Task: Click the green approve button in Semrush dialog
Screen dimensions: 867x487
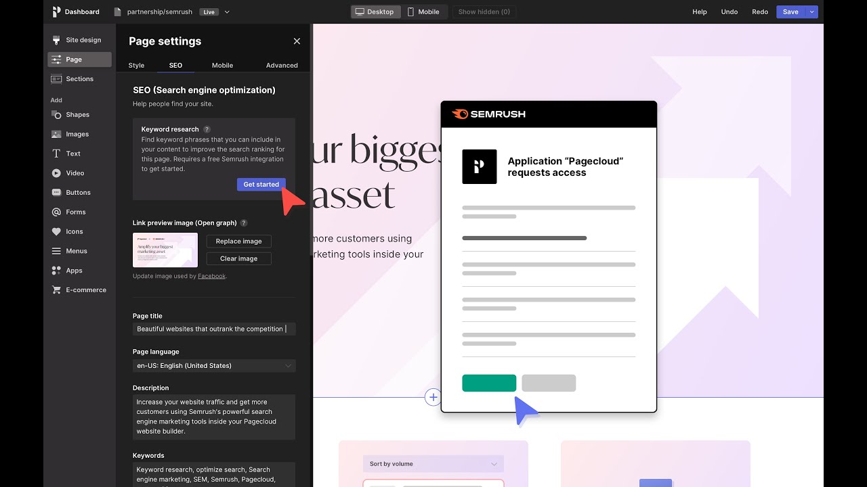Action: [489, 383]
